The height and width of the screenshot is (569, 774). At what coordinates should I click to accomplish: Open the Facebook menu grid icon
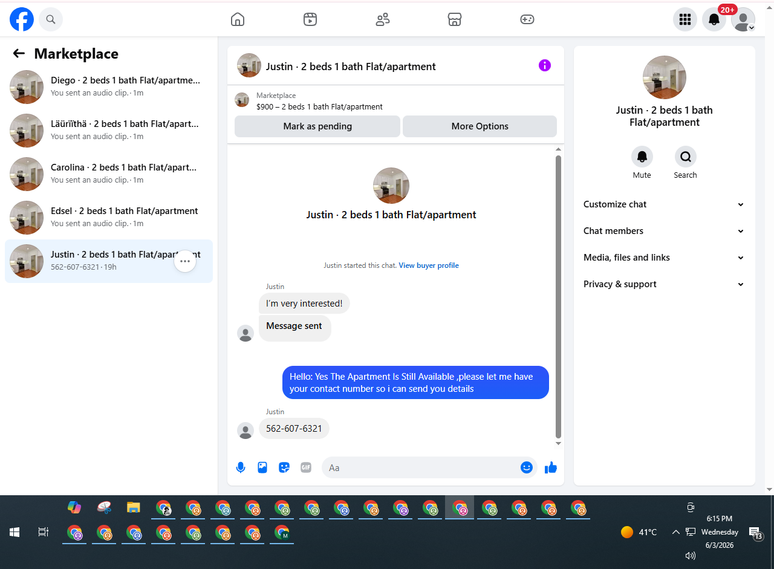coord(685,20)
